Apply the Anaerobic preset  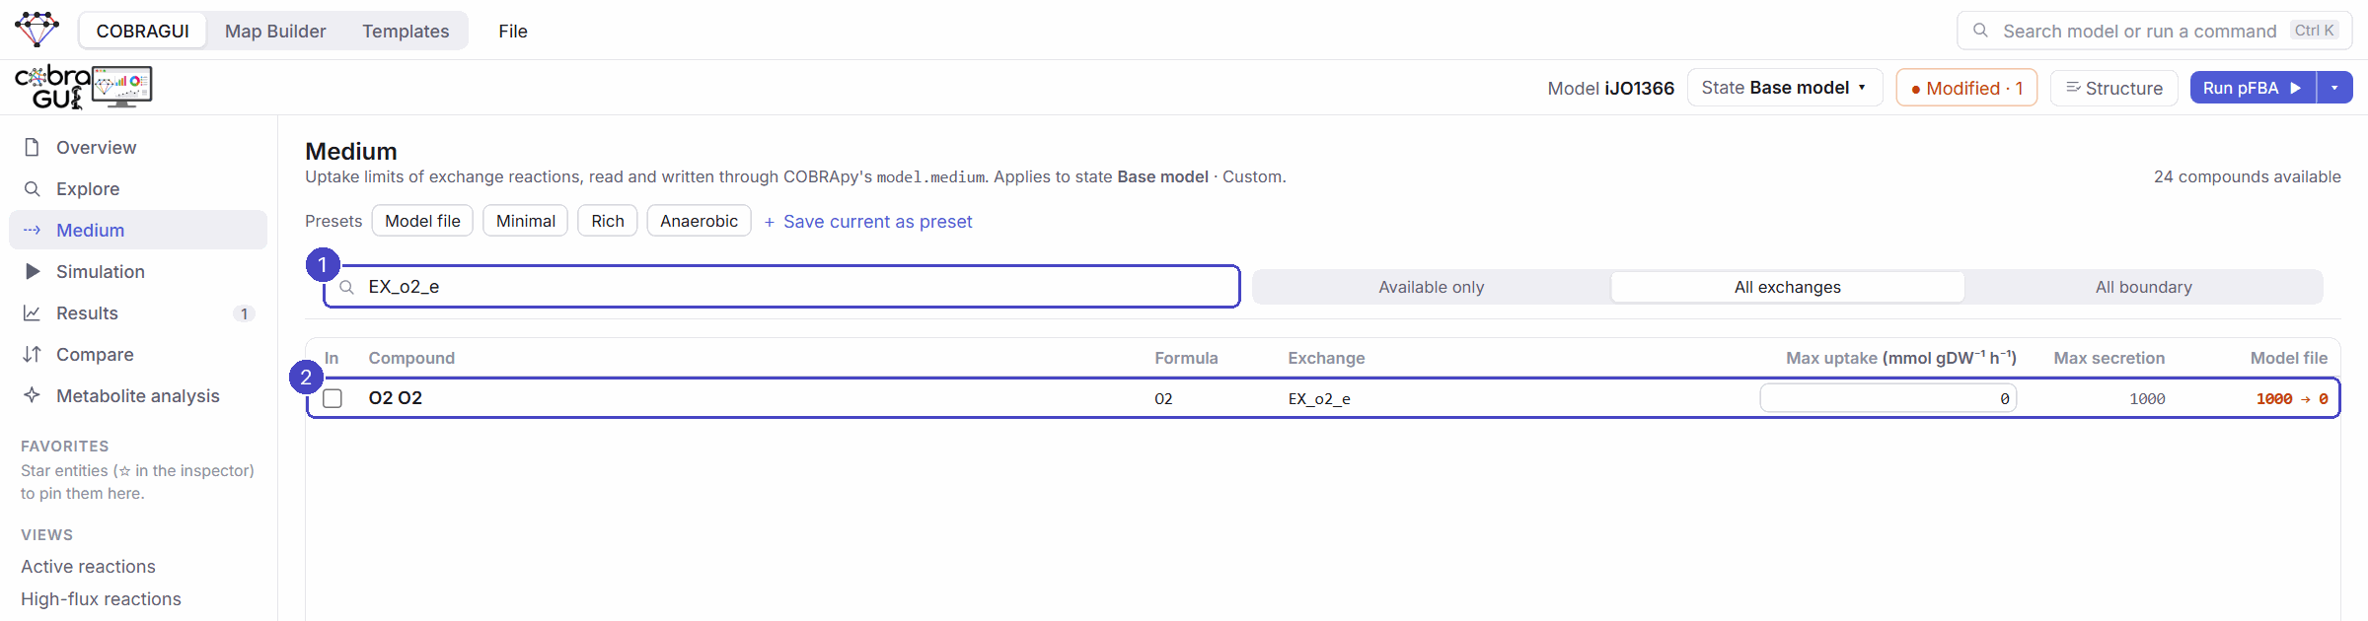[699, 221]
